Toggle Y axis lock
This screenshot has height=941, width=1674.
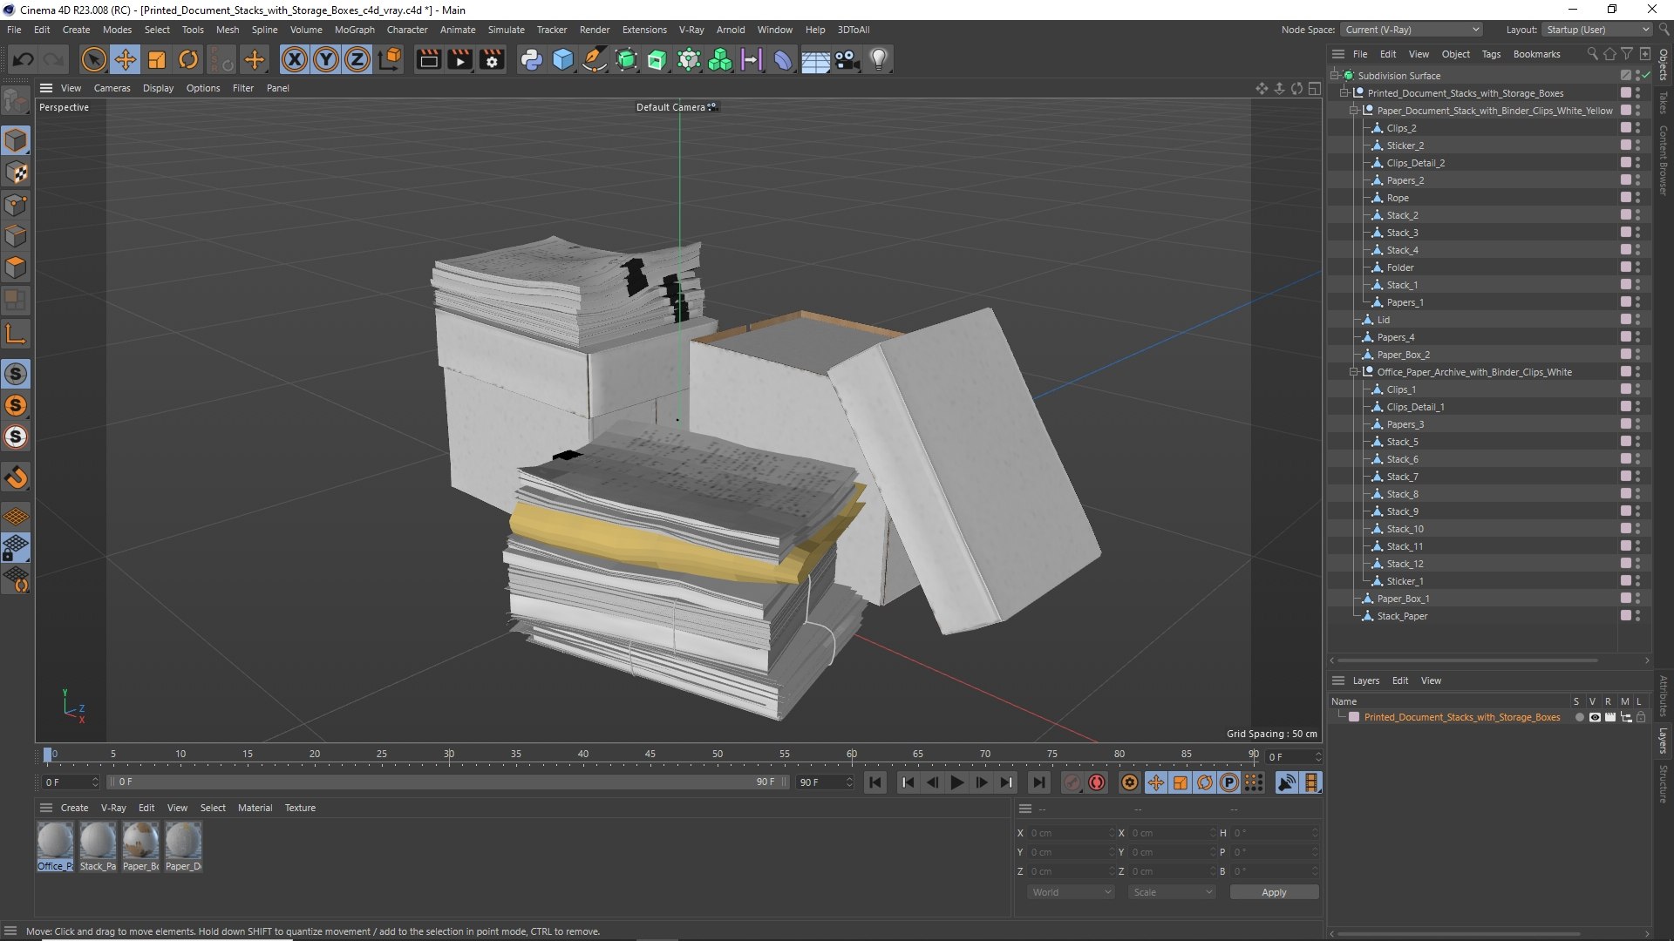[x=326, y=59]
